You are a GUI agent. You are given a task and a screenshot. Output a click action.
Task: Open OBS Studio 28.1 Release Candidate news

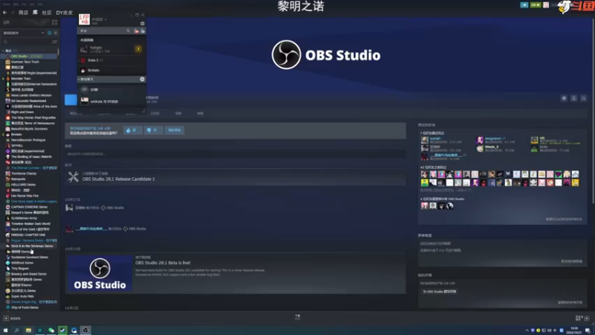(118, 179)
